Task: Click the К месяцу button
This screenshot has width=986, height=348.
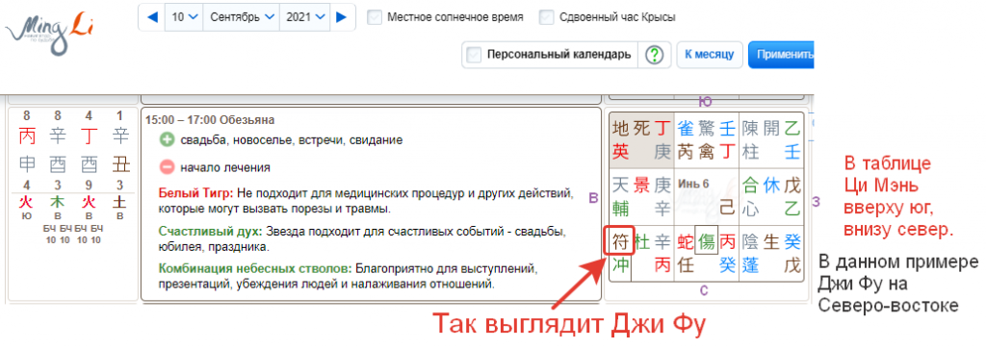Action: point(710,55)
